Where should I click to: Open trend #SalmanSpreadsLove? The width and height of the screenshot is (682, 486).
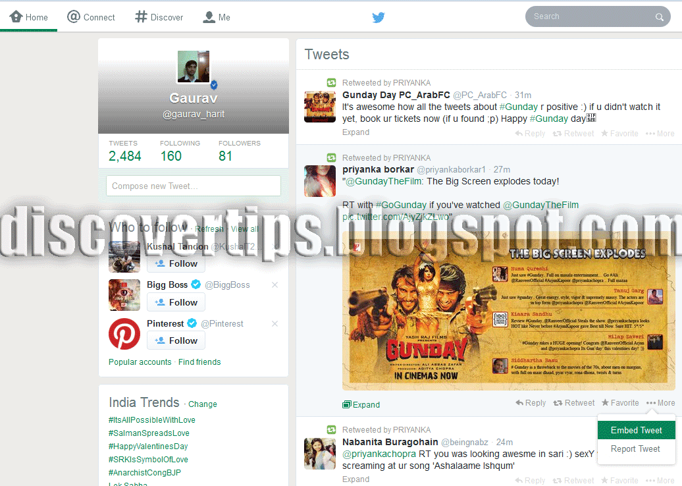click(x=149, y=433)
